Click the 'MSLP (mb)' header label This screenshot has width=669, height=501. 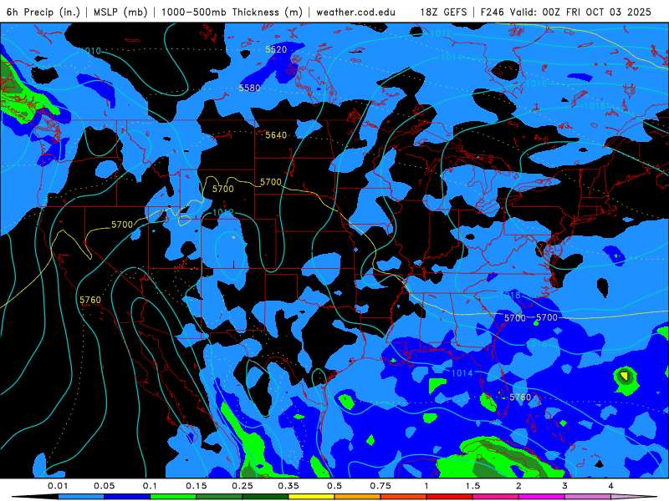click(120, 12)
